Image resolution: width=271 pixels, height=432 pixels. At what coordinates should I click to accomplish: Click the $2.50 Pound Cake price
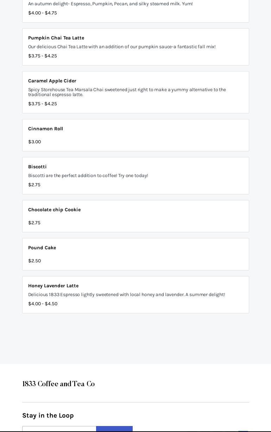click(x=34, y=261)
